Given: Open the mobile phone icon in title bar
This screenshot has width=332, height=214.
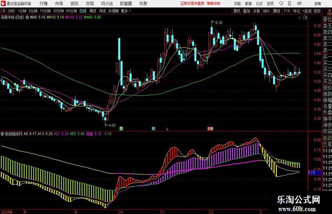Looking at the screenshot, I should [x=289, y=4].
